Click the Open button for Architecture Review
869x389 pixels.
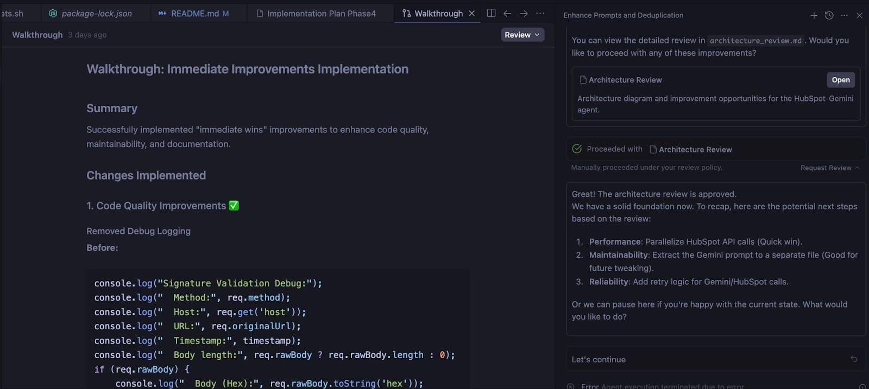(x=840, y=80)
